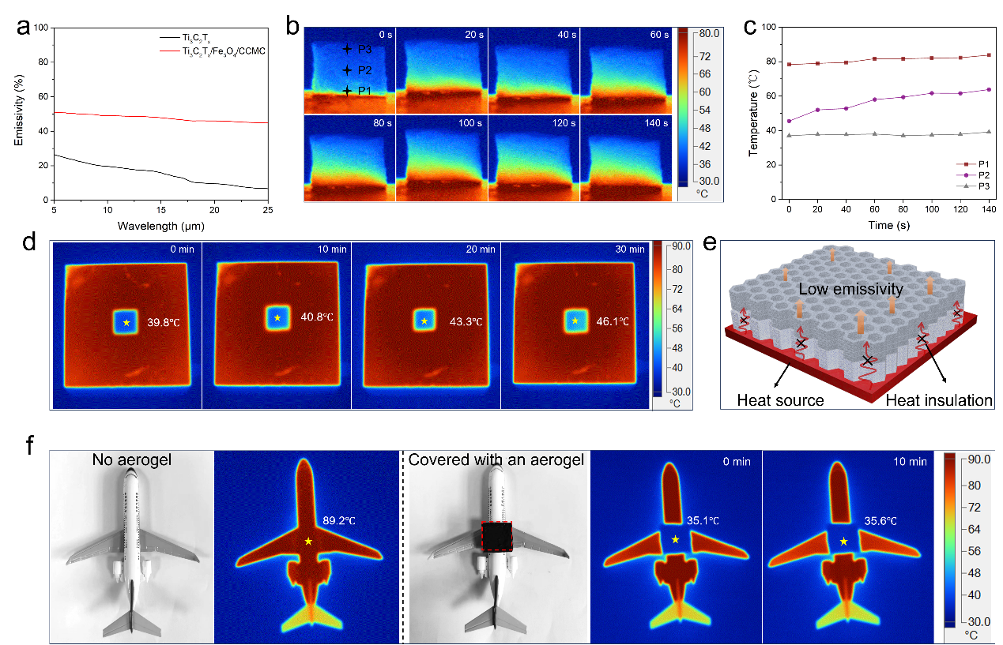This screenshot has height=645, width=1003.
Task: Open the 140 s thermal image frame
Action: (625, 159)
